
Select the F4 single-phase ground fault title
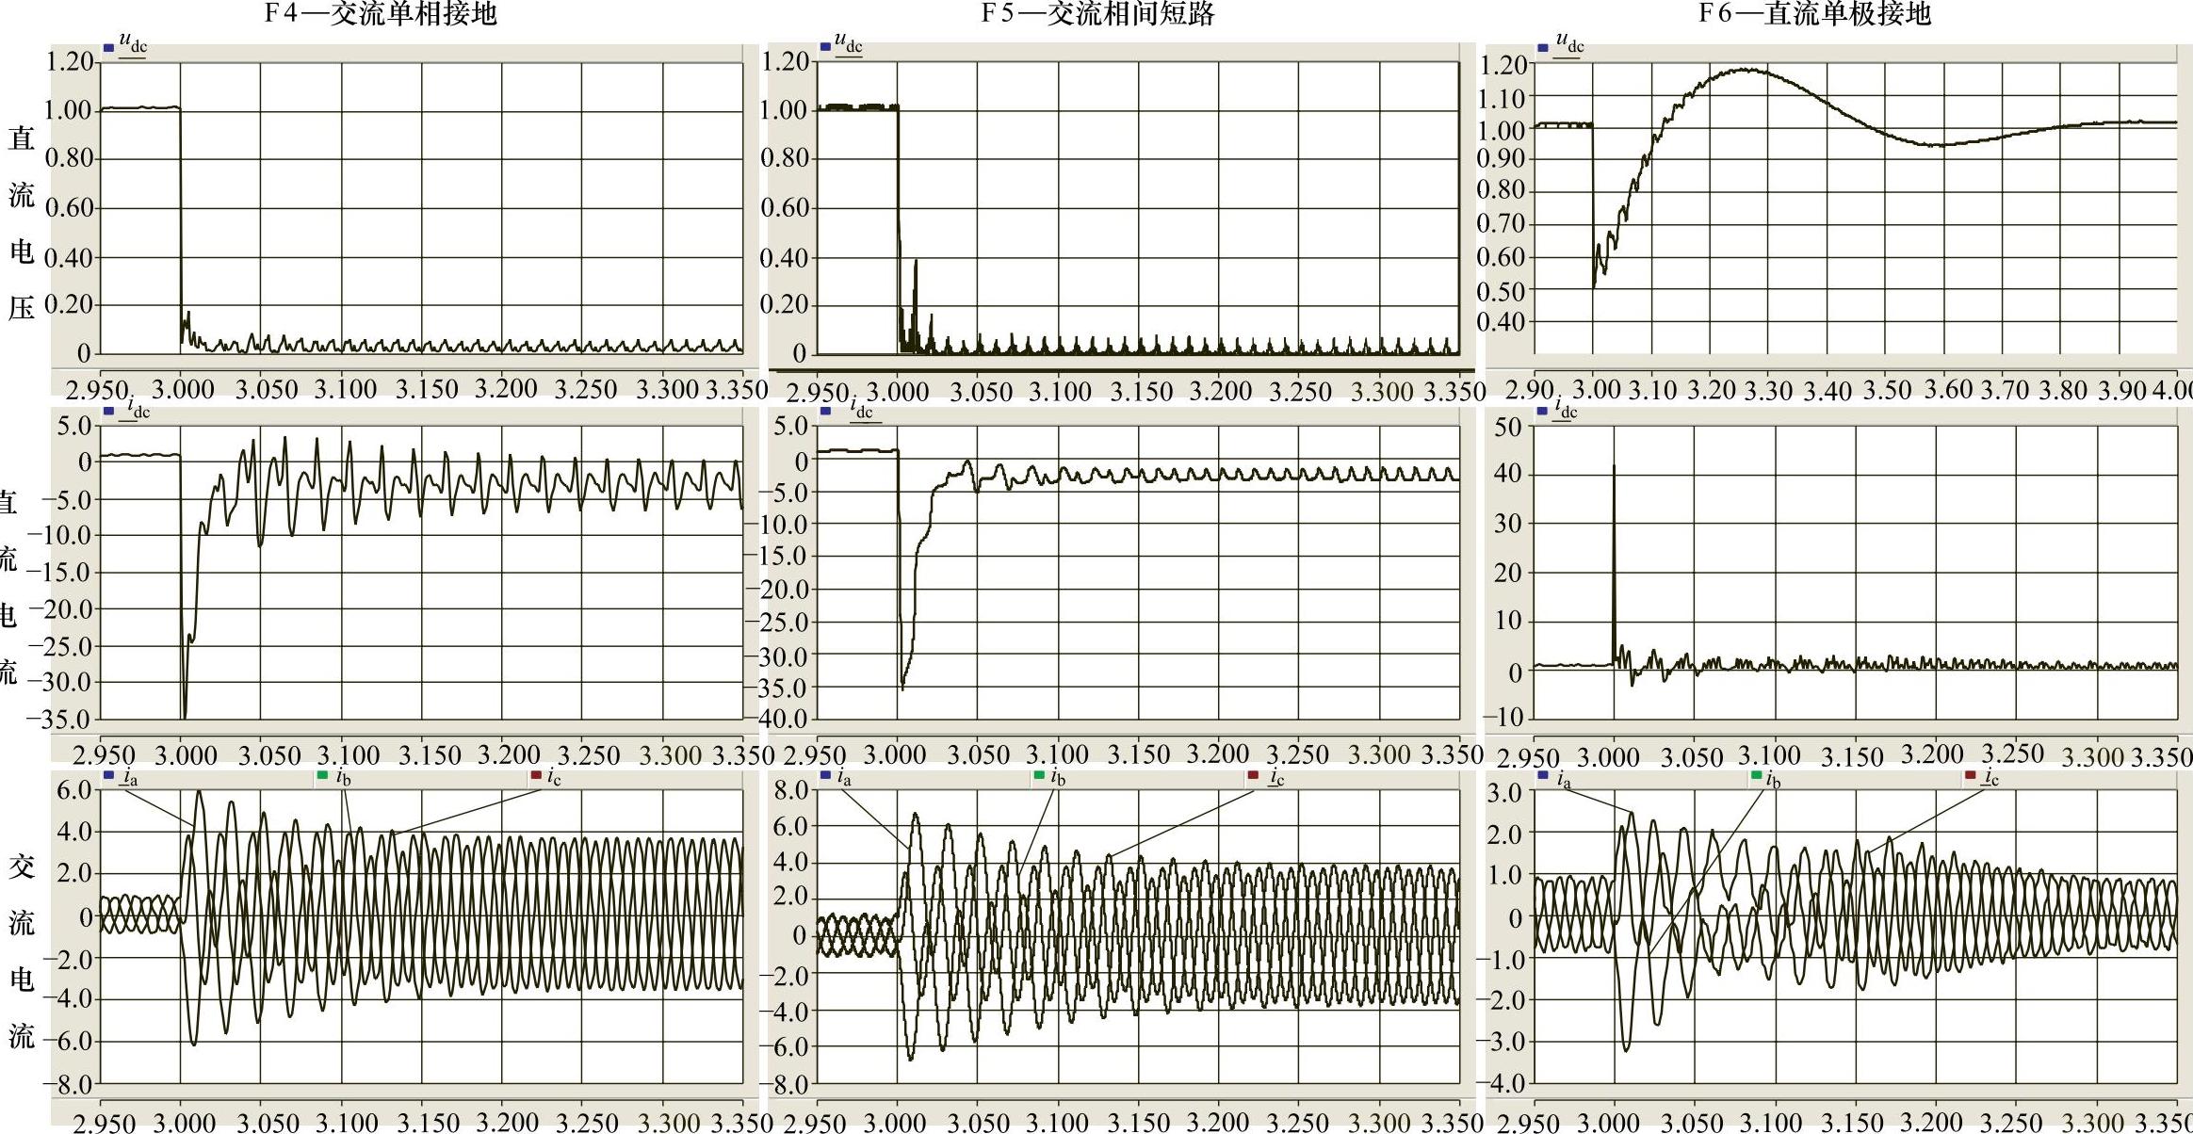[380, 14]
